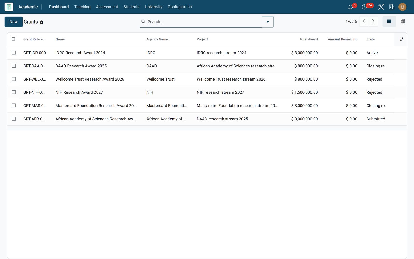Open the messages chat icon
This screenshot has width=414, height=259.
click(x=351, y=7)
